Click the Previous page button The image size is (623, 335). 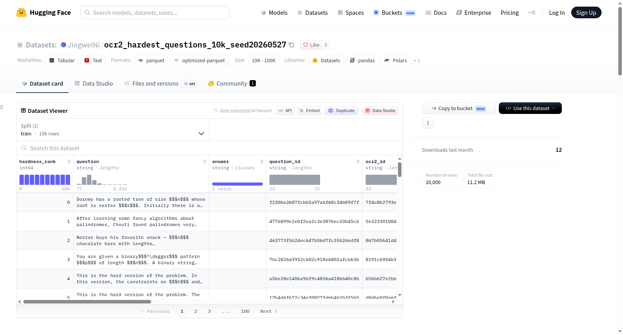tap(155, 311)
